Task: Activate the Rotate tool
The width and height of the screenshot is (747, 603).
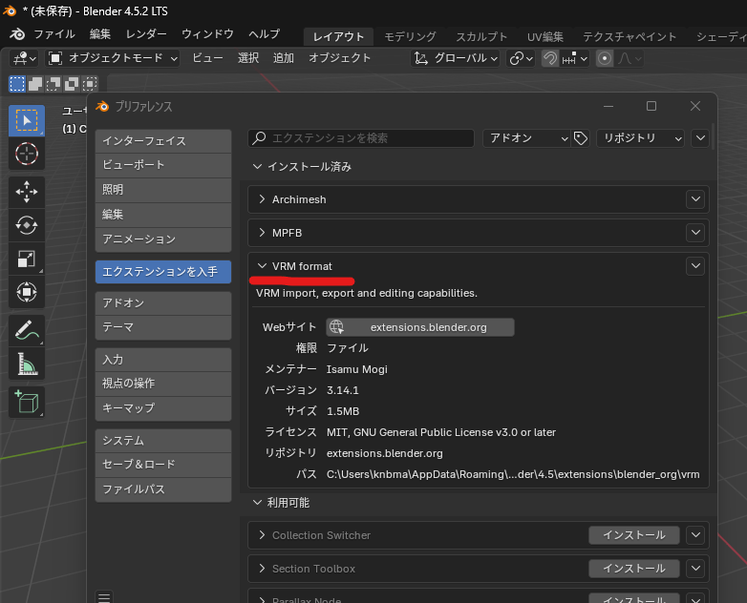Action: 27,225
